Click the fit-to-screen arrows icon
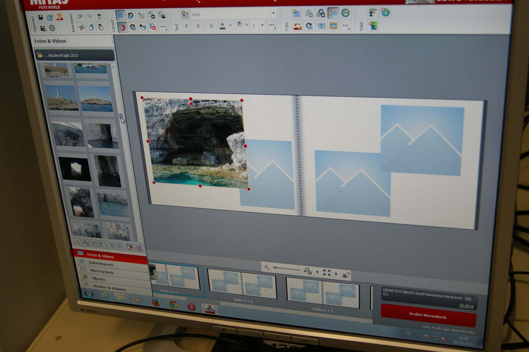Screen dimensions: 529x352 pyautogui.click(x=327, y=272)
